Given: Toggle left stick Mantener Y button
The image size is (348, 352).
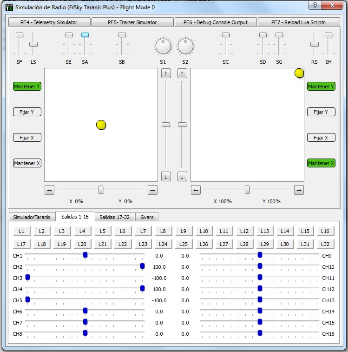Looking at the screenshot, I should (27, 86).
